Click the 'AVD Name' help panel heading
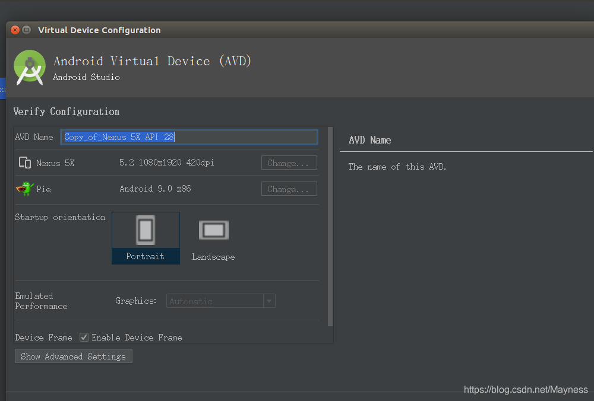 click(x=369, y=140)
